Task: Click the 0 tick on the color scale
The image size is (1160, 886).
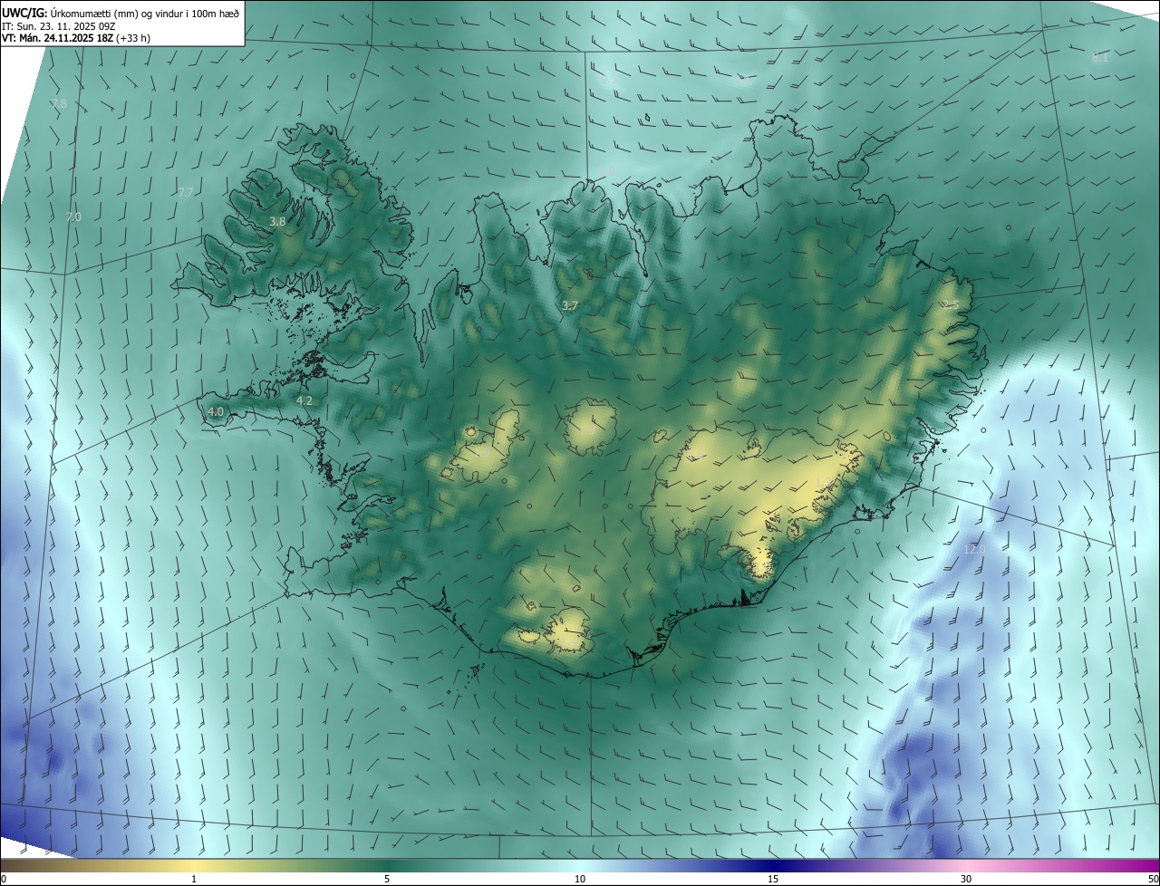Action: 4,879
